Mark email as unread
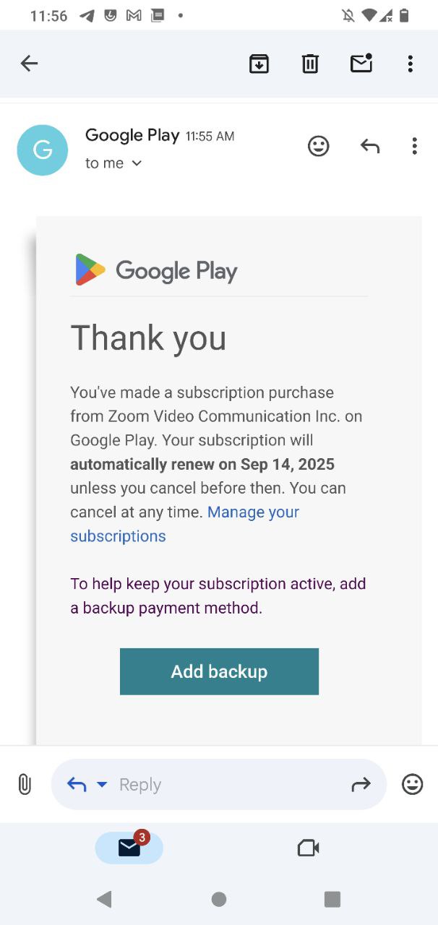The height and width of the screenshot is (925, 438). (x=361, y=64)
